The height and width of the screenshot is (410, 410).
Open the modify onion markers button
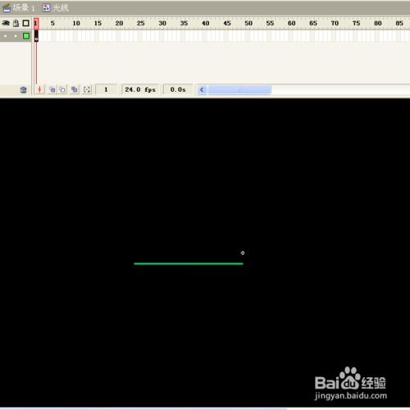(87, 89)
